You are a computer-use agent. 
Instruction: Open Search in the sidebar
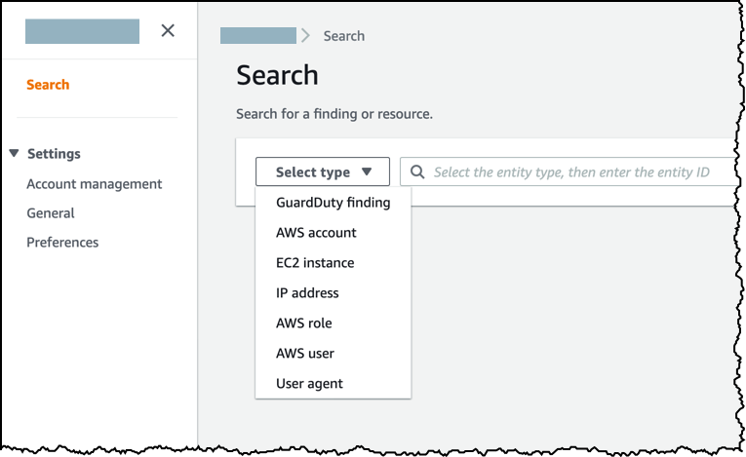(48, 85)
